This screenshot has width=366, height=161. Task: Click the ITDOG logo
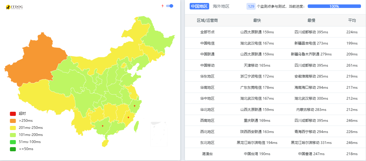(14, 7)
